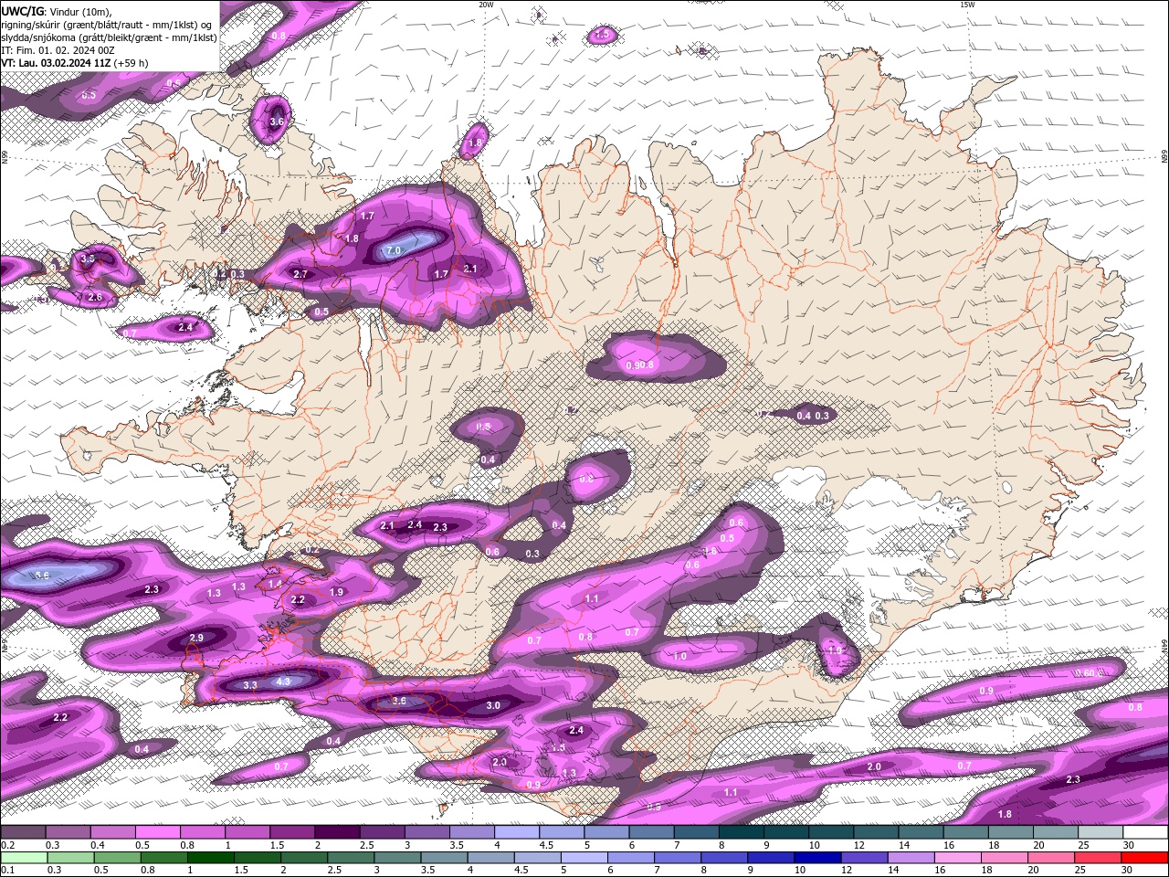Click the pale green 0.1 rain legend swatch

click(24, 858)
